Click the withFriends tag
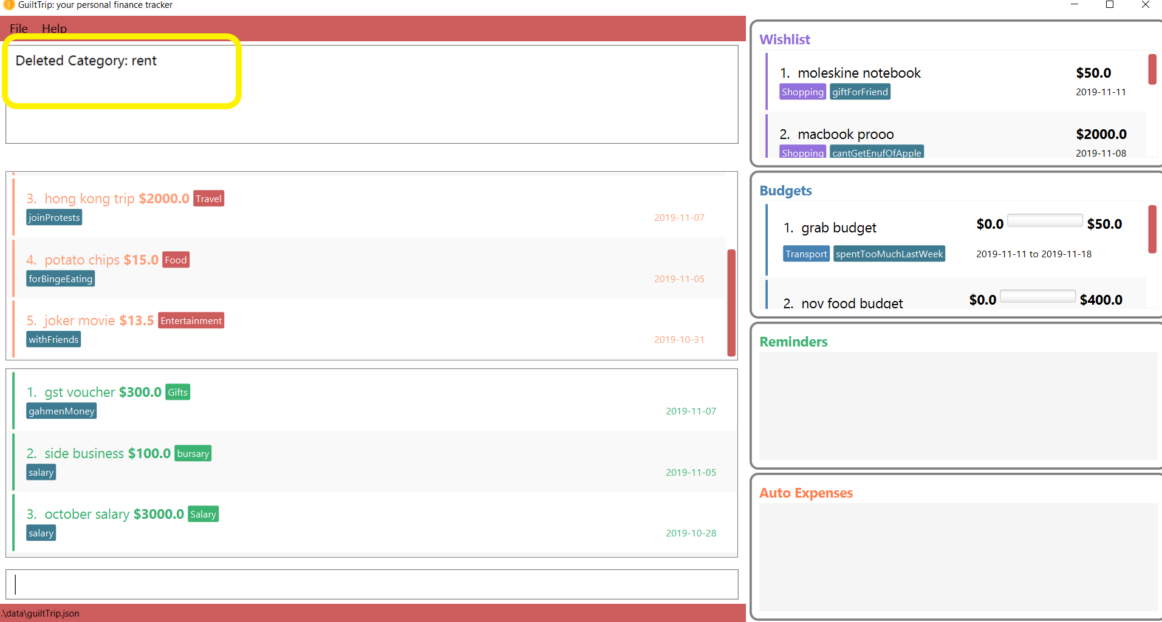The width and height of the screenshot is (1162, 622). click(x=53, y=339)
